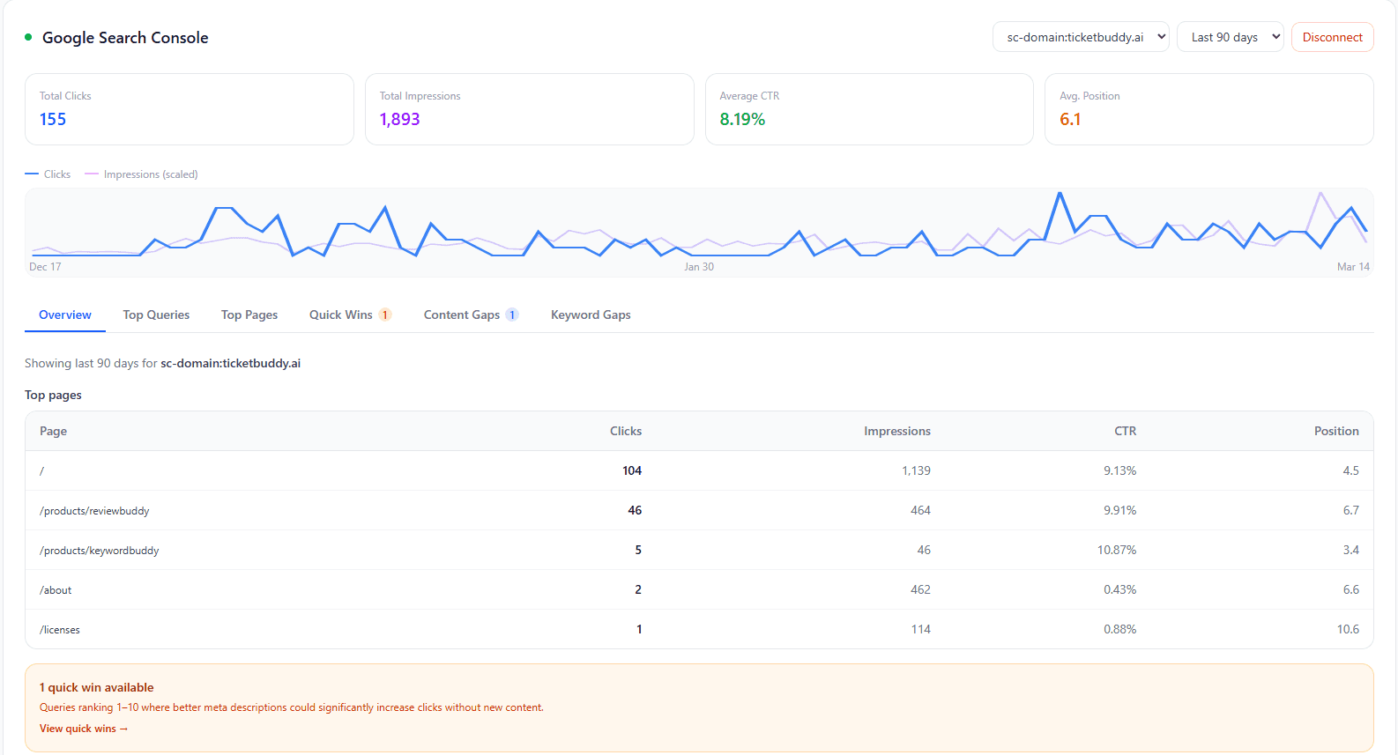The image size is (1398, 755).
Task: Go to the Keyword Gaps tab
Action: (x=591, y=315)
